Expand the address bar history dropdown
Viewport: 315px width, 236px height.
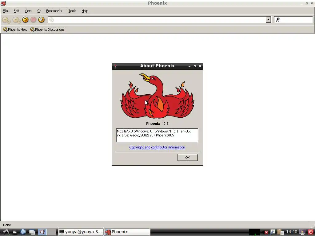[x=268, y=20]
